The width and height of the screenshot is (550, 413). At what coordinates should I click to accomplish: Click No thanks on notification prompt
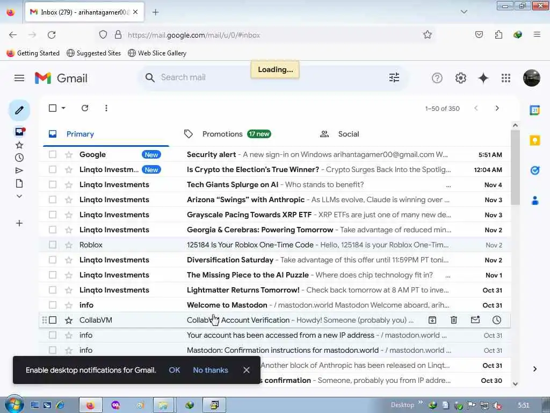pyautogui.click(x=211, y=370)
